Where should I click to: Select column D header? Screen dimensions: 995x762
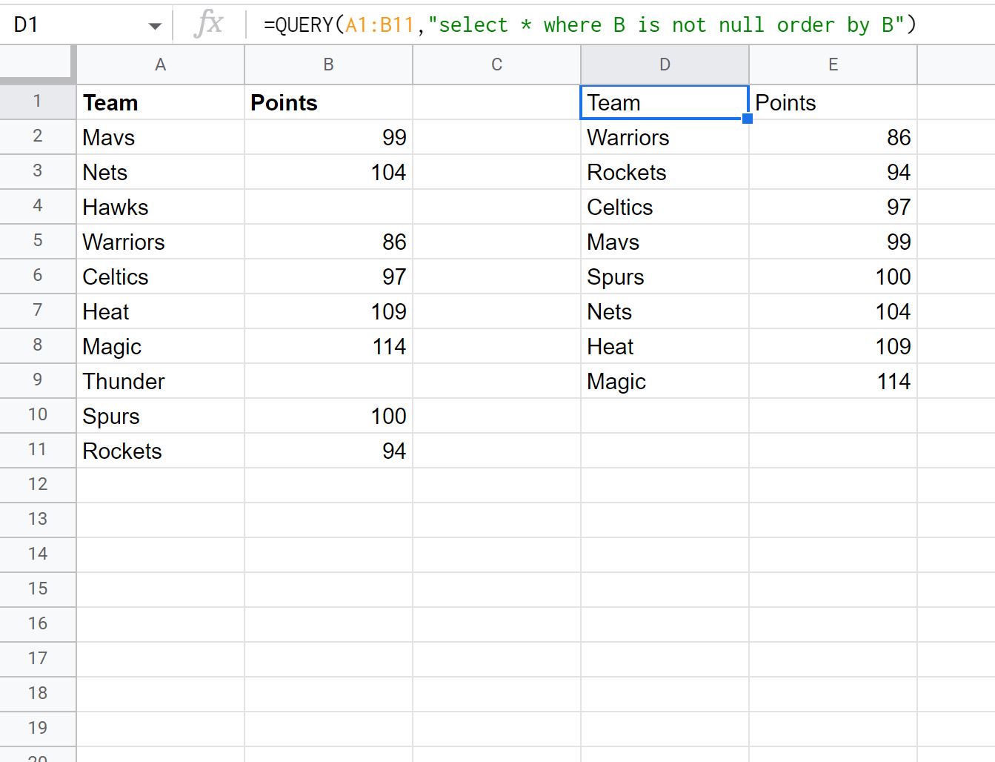(x=665, y=64)
